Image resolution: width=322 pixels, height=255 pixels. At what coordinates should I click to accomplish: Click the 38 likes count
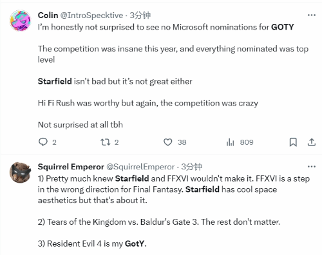[182, 142]
